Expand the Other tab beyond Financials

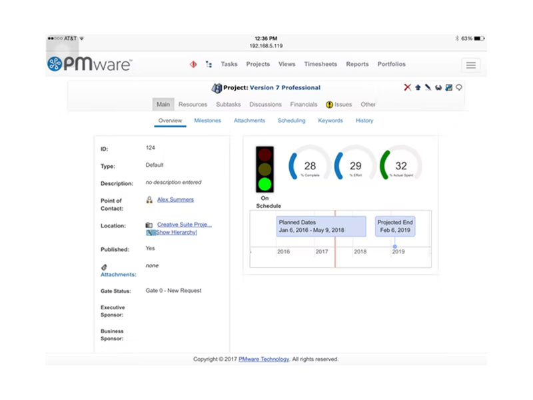(x=368, y=104)
